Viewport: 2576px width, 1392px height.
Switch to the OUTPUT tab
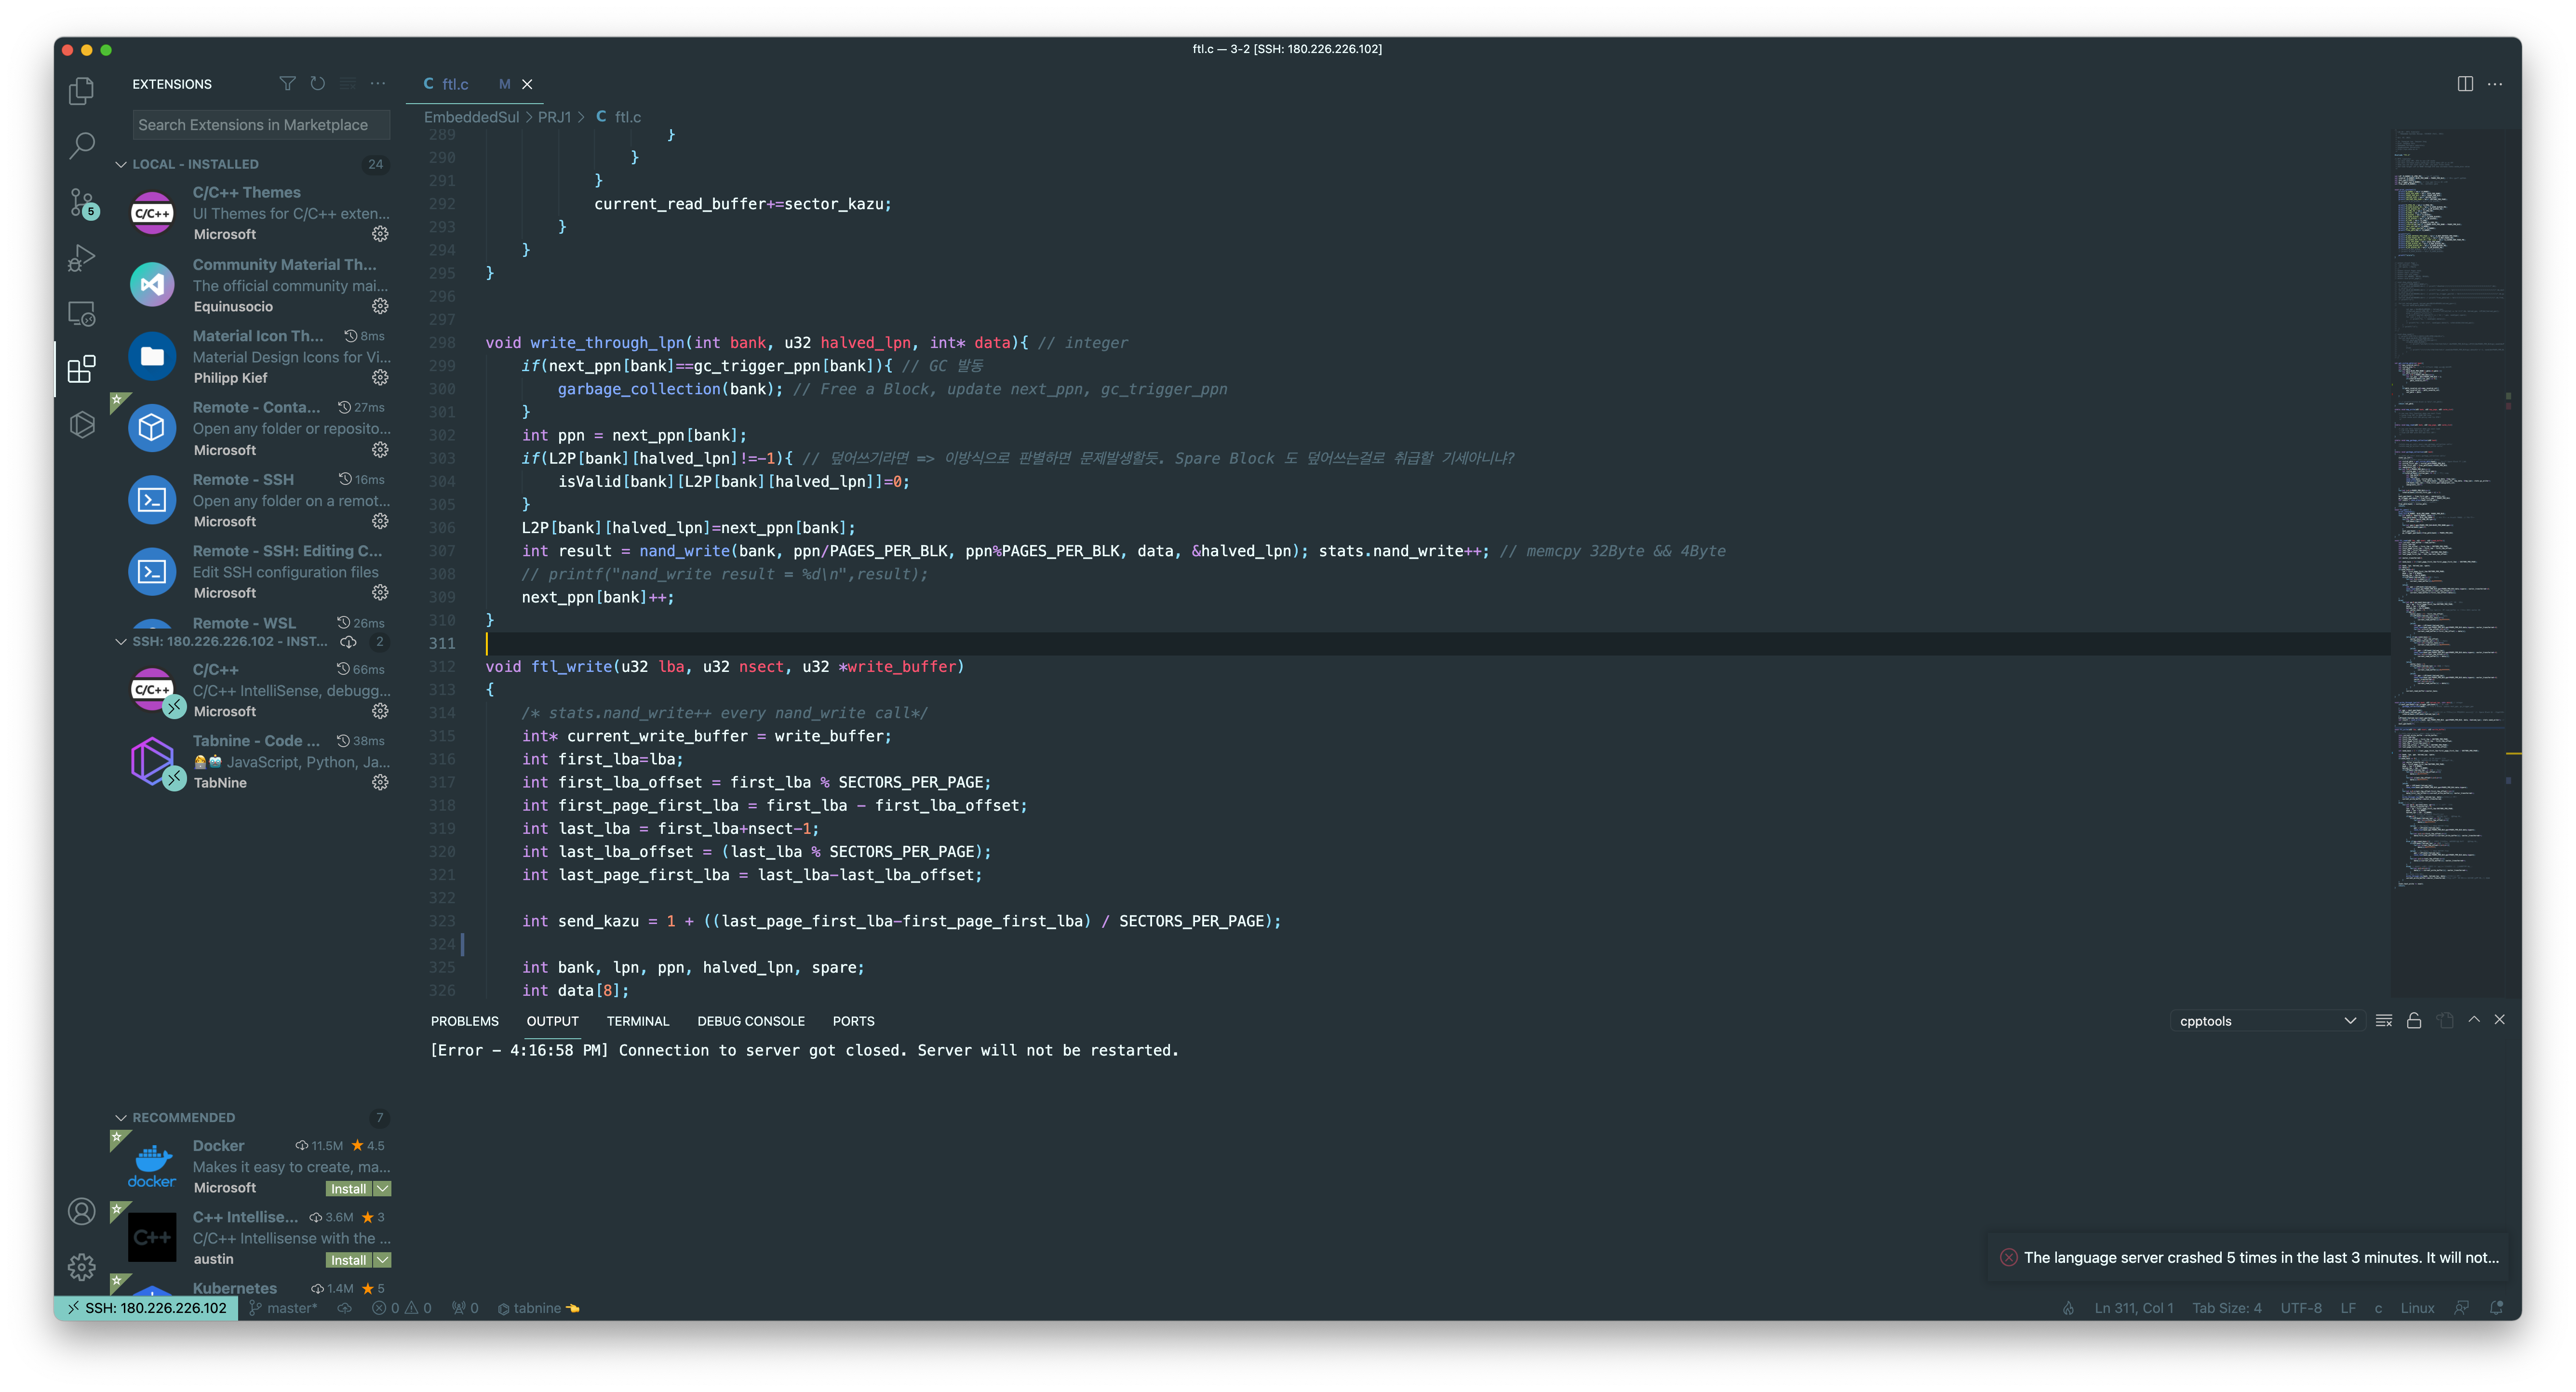(x=552, y=1021)
